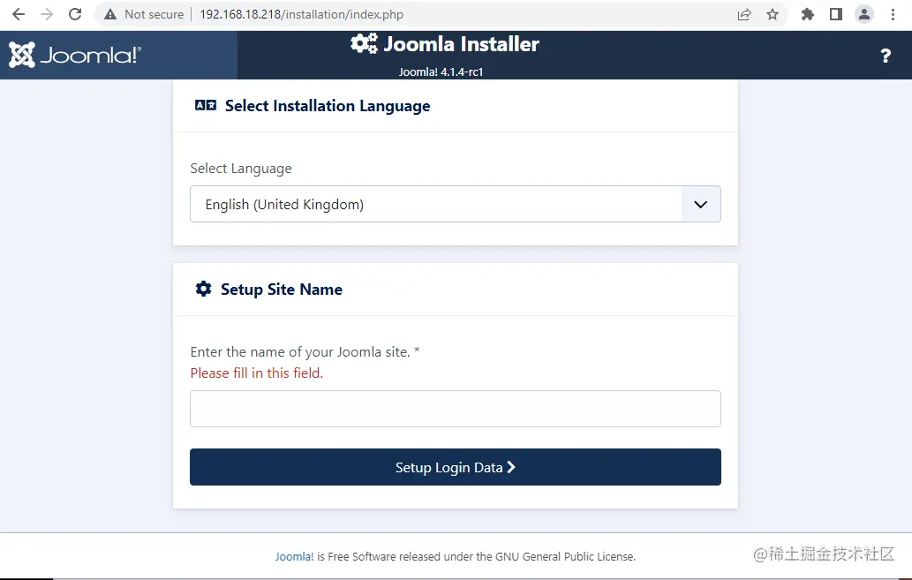Click the language section icon
Screen dimensions: 912x580
click(206, 105)
